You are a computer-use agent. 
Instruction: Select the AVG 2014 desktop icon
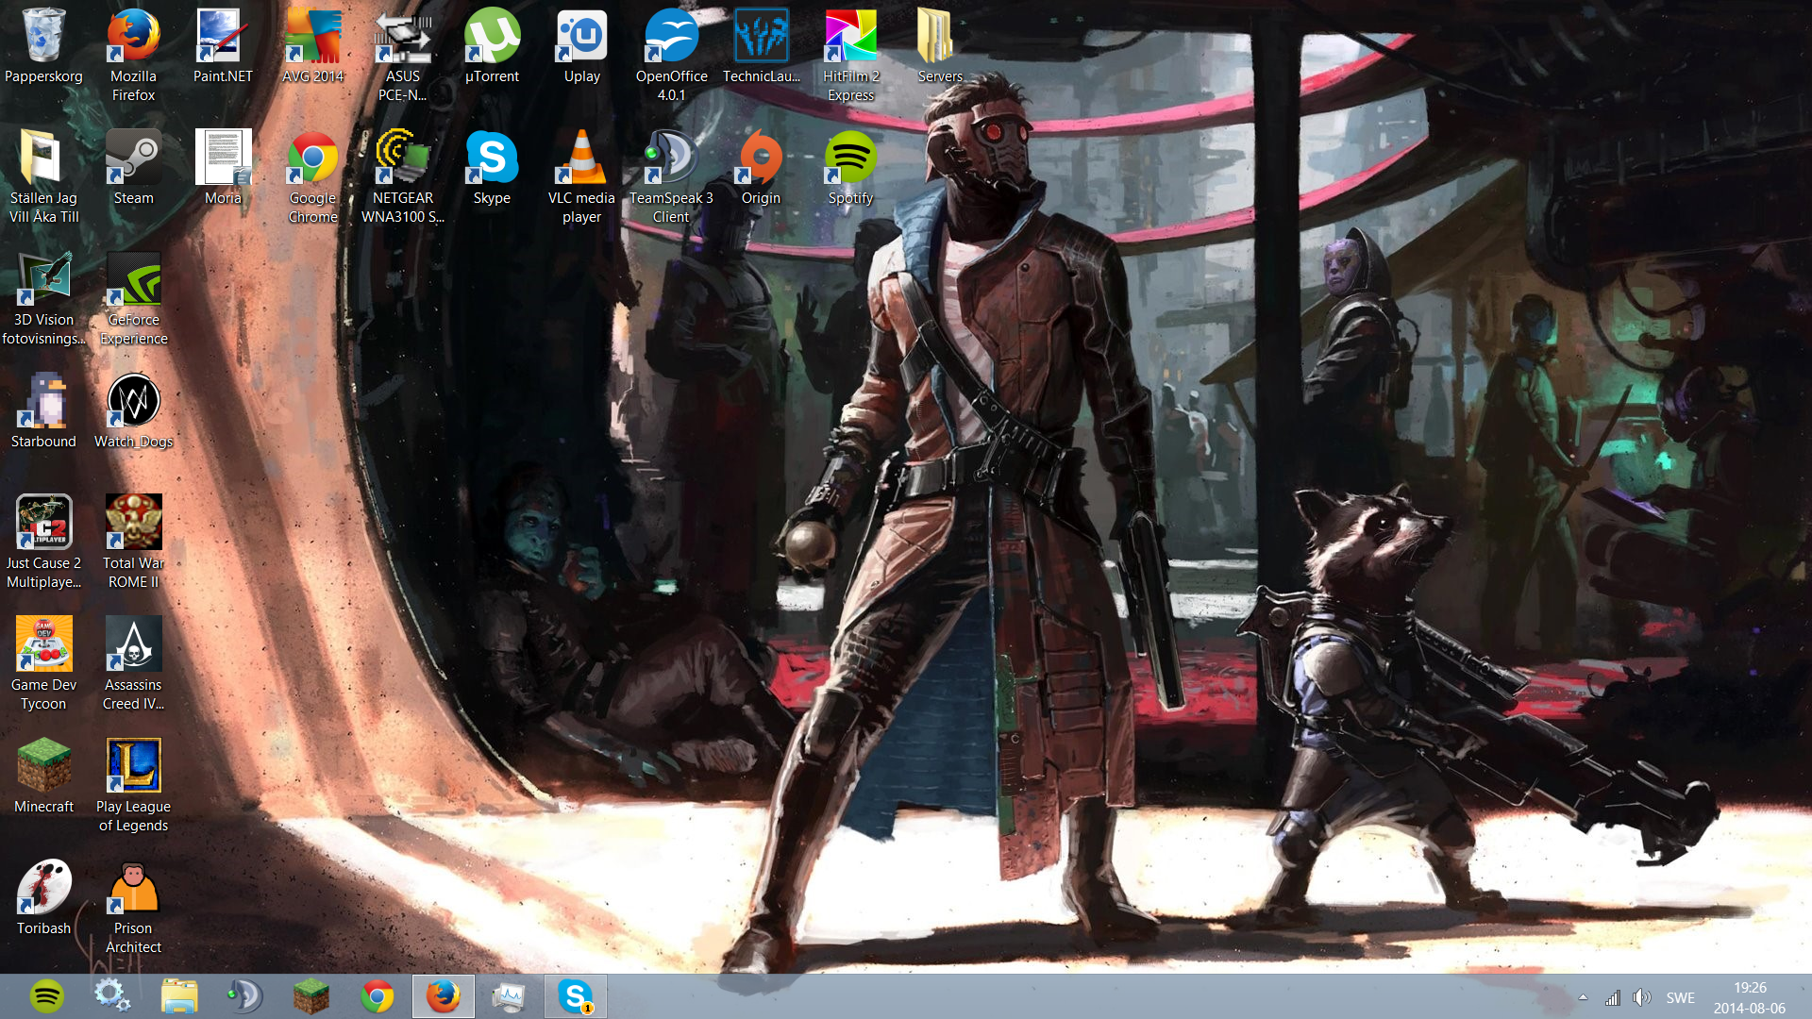tap(312, 45)
